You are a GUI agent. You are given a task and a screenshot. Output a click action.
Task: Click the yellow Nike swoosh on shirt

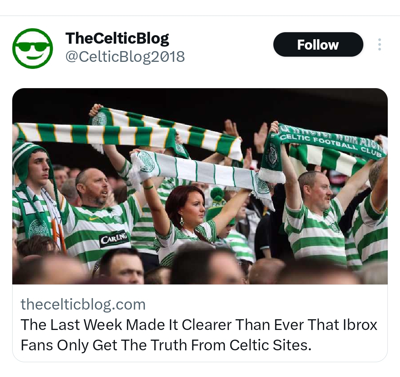point(94,218)
